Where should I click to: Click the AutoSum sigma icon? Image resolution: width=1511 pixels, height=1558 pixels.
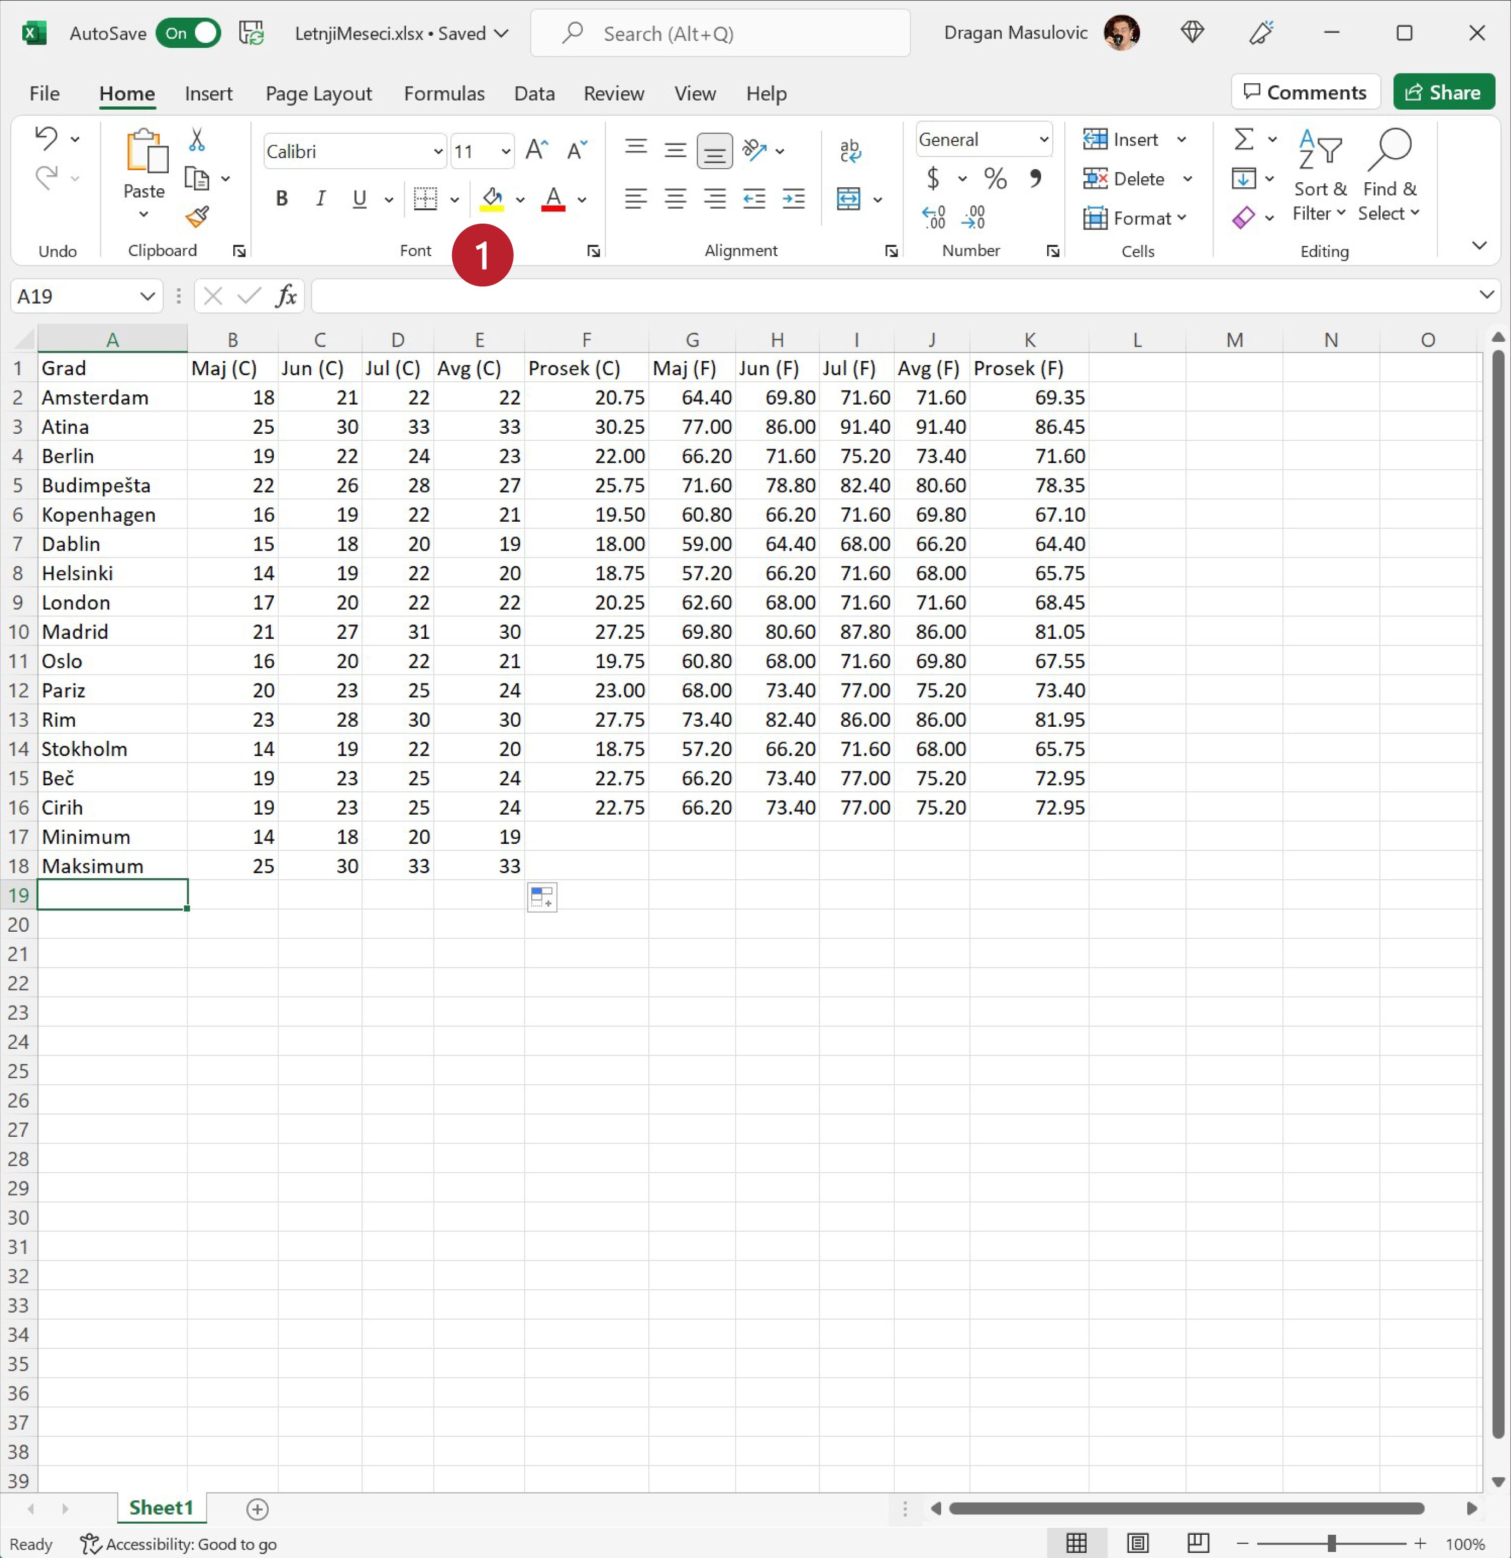(x=1243, y=139)
